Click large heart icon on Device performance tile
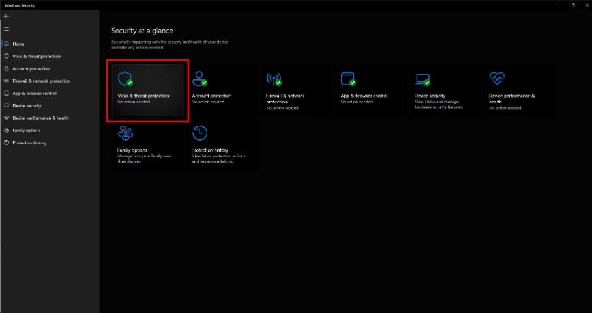 pos(496,78)
